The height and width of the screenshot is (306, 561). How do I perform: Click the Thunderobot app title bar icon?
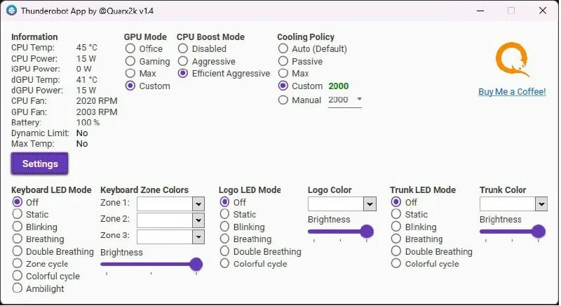[x=11, y=11]
